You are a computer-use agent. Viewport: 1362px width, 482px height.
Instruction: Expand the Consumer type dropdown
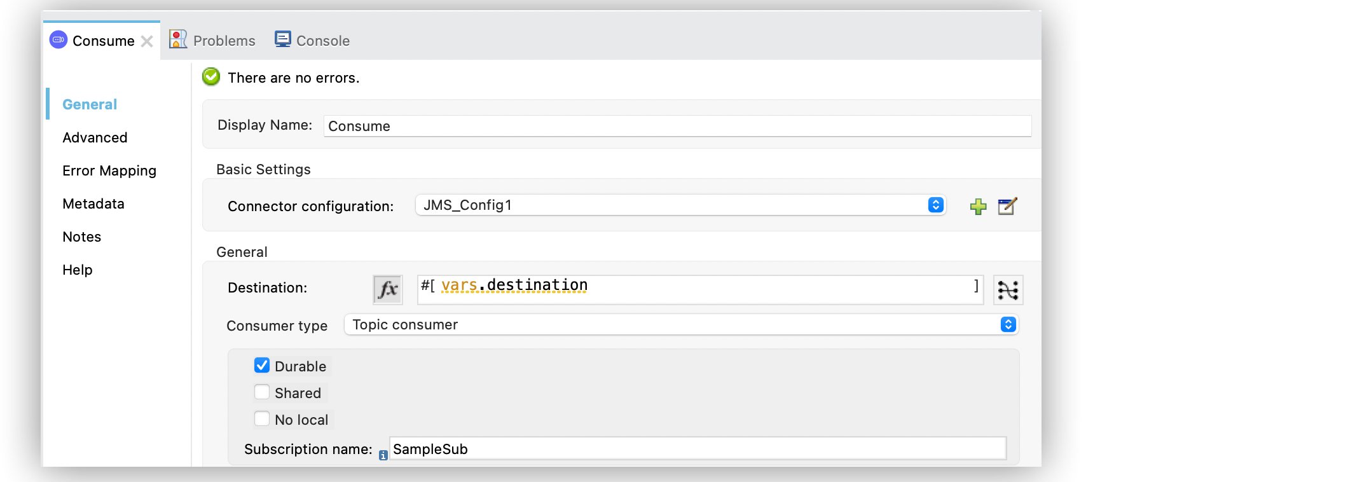pyautogui.click(x=680, y=325)
